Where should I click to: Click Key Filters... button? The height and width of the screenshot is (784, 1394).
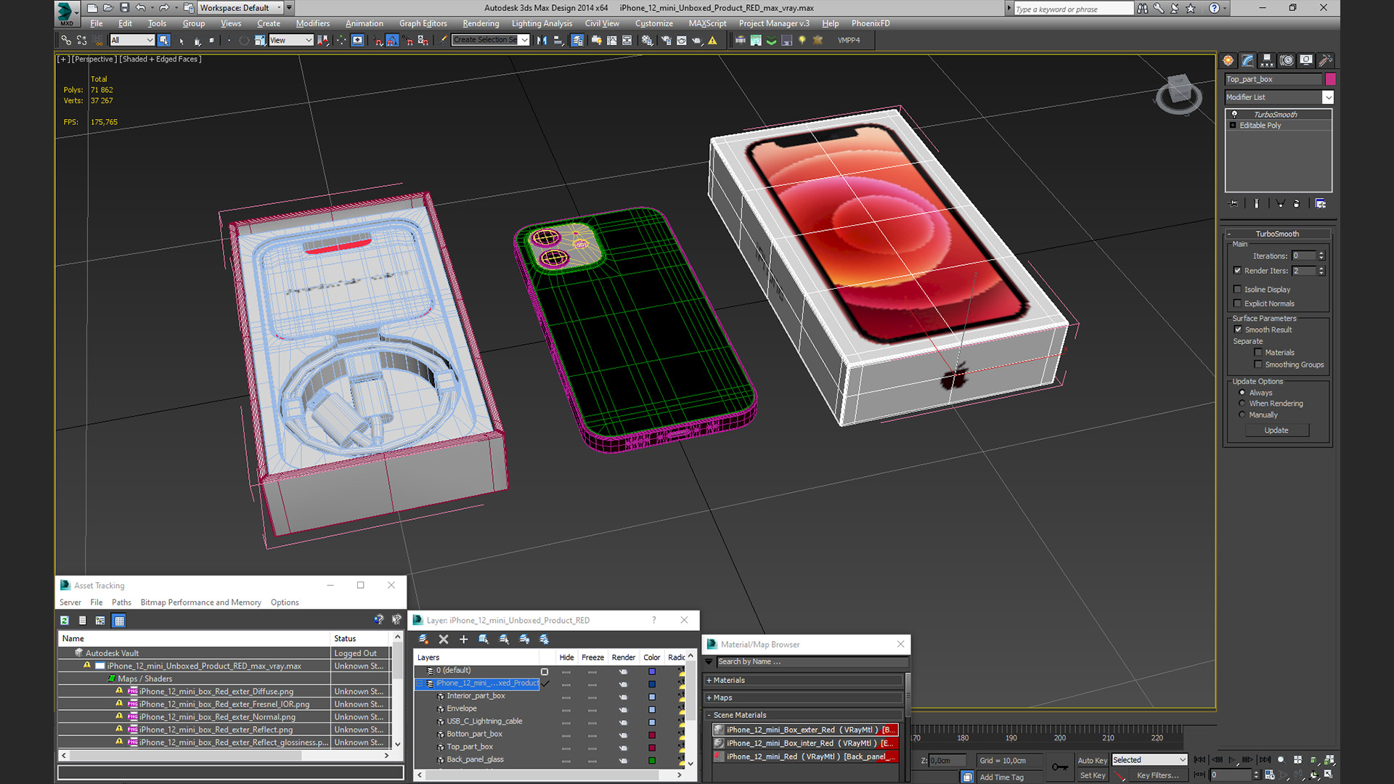point(1157,776)
